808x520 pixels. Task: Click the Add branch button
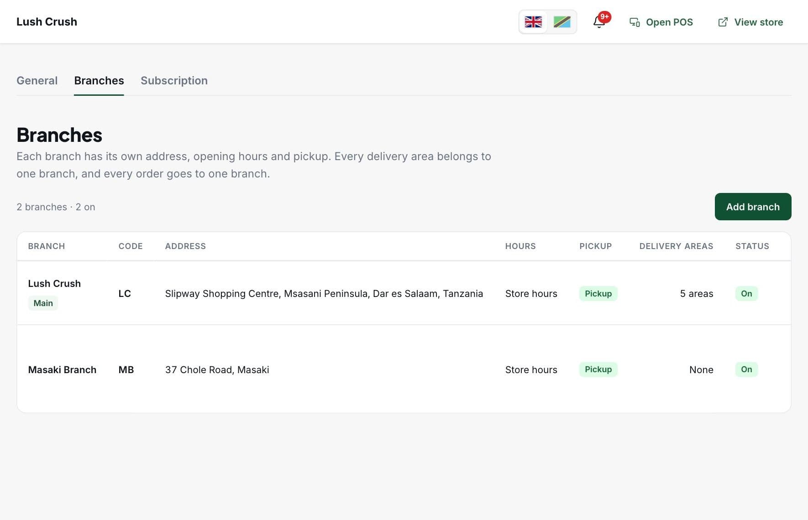point(753,207)
